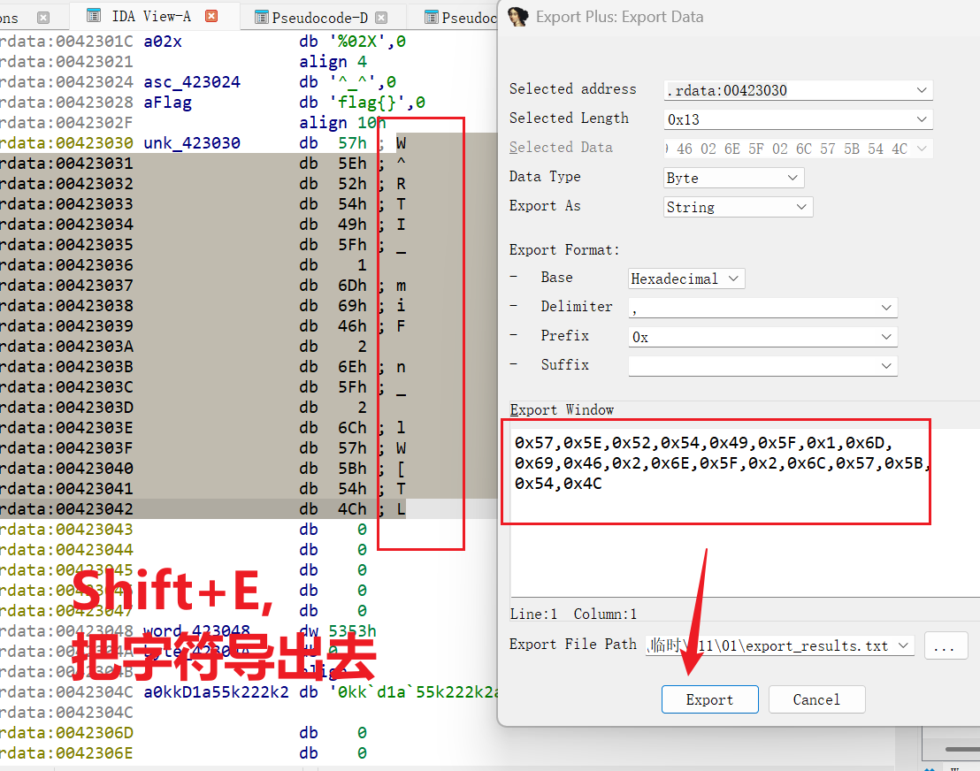Screen dimensions: 980x771
Task: Click address rdata:00423043 line
Action: 66,530
